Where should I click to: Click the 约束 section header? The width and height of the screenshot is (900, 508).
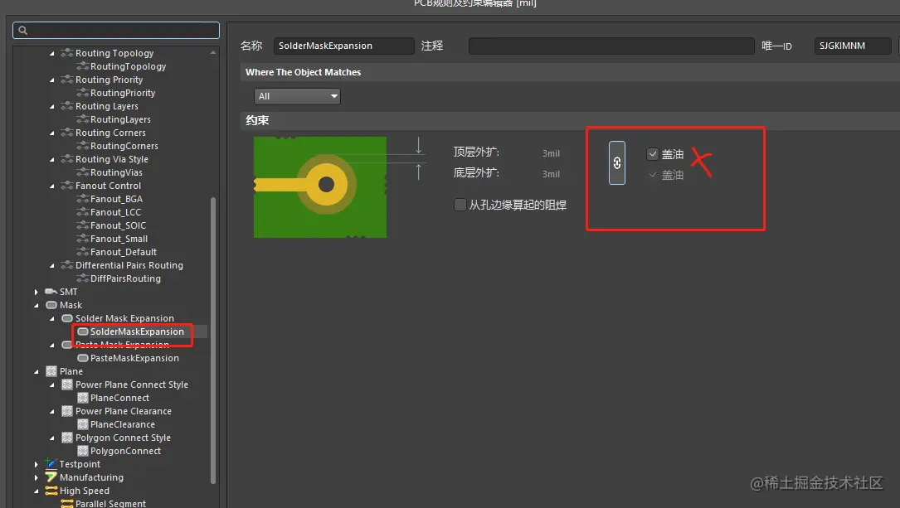[x=257, y=120]
